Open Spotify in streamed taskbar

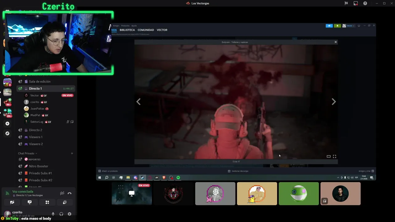pos(178,178)
